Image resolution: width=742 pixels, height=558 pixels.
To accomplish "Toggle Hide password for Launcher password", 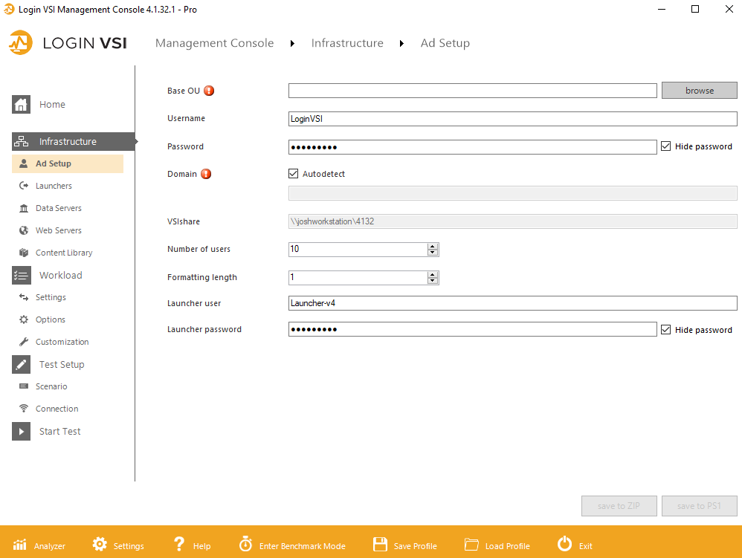I will 666,330.
